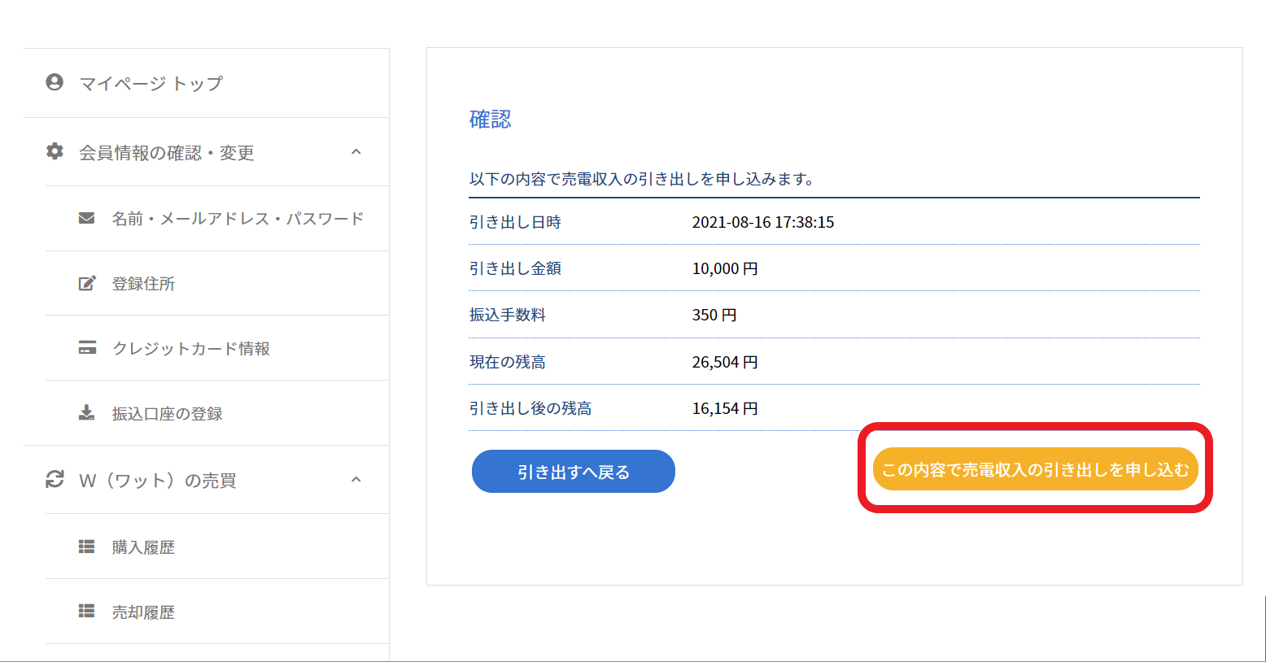Collapse the 会員情報の確認・変更 section chevron

[x=356, y=152]
